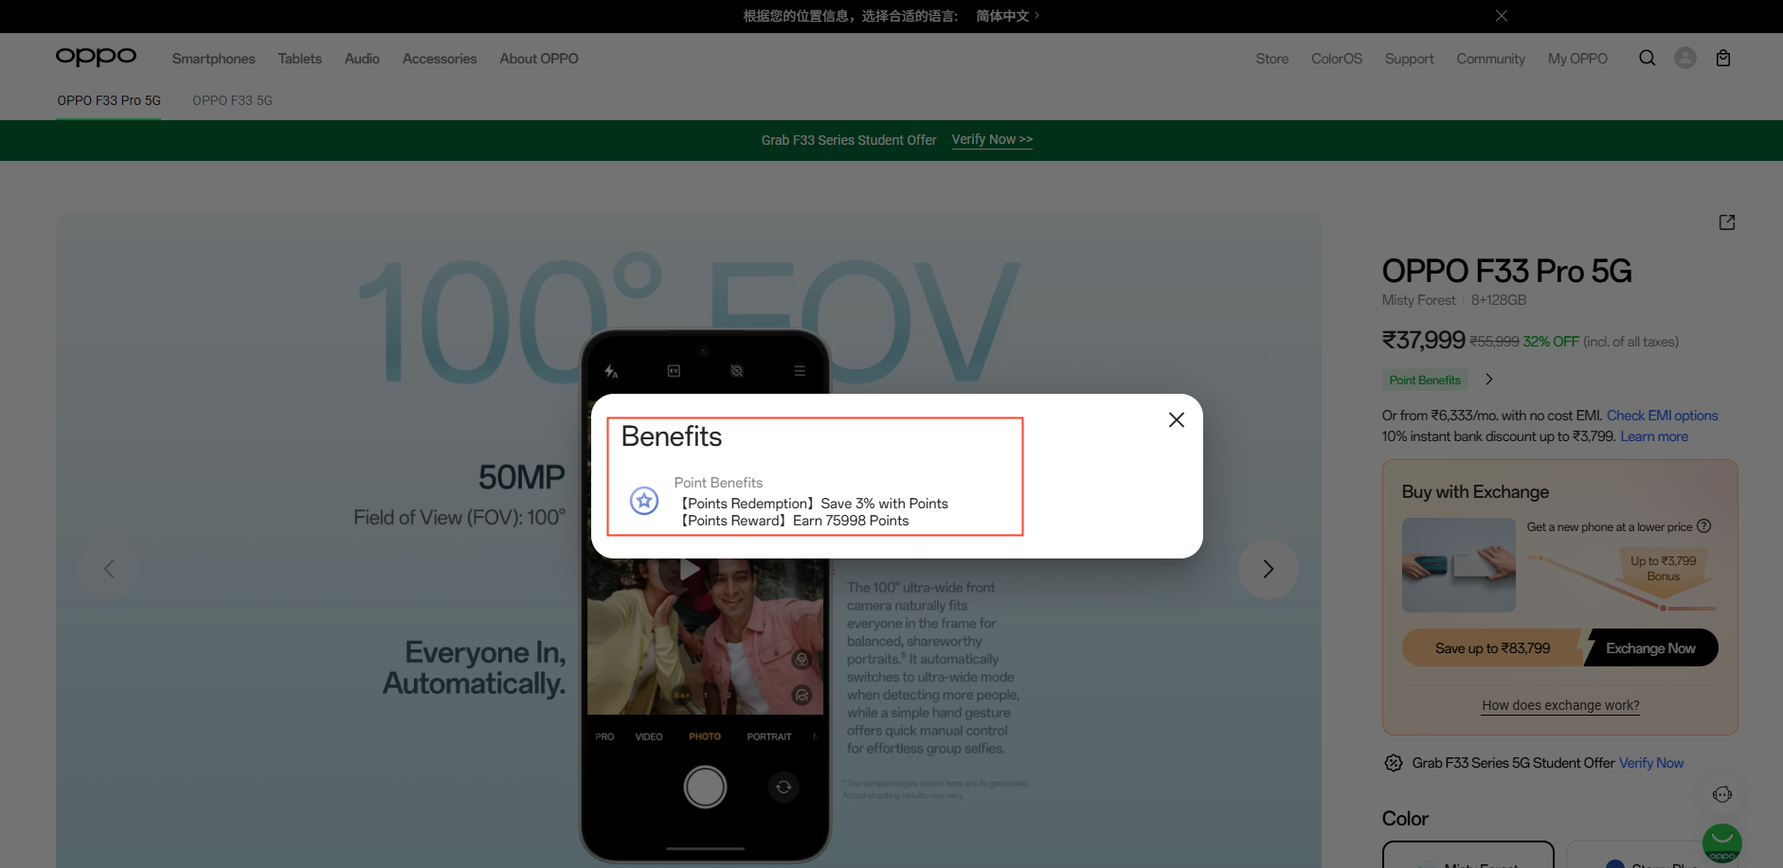Expand Point Benefits chevron arrow
The image size is (1783, 868).
1489,380
